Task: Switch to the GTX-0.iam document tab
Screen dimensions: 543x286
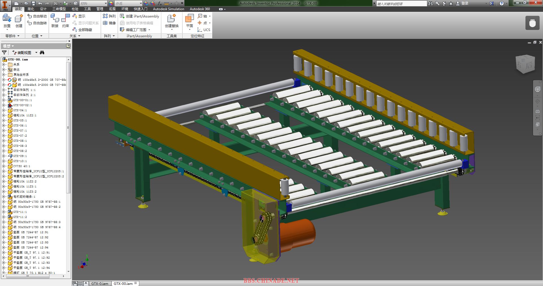Action: tap(100, 283)
